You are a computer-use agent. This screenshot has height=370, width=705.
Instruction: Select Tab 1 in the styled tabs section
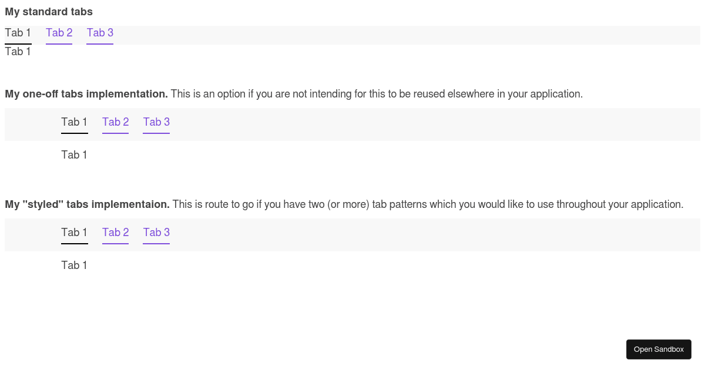coord(74,233)
